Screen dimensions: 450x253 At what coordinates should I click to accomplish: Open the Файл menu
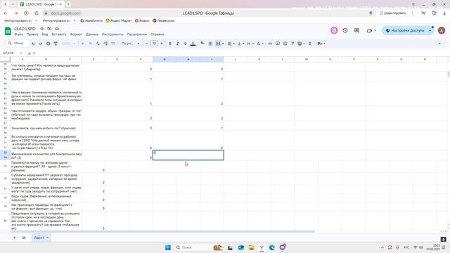tap(19, 34)
